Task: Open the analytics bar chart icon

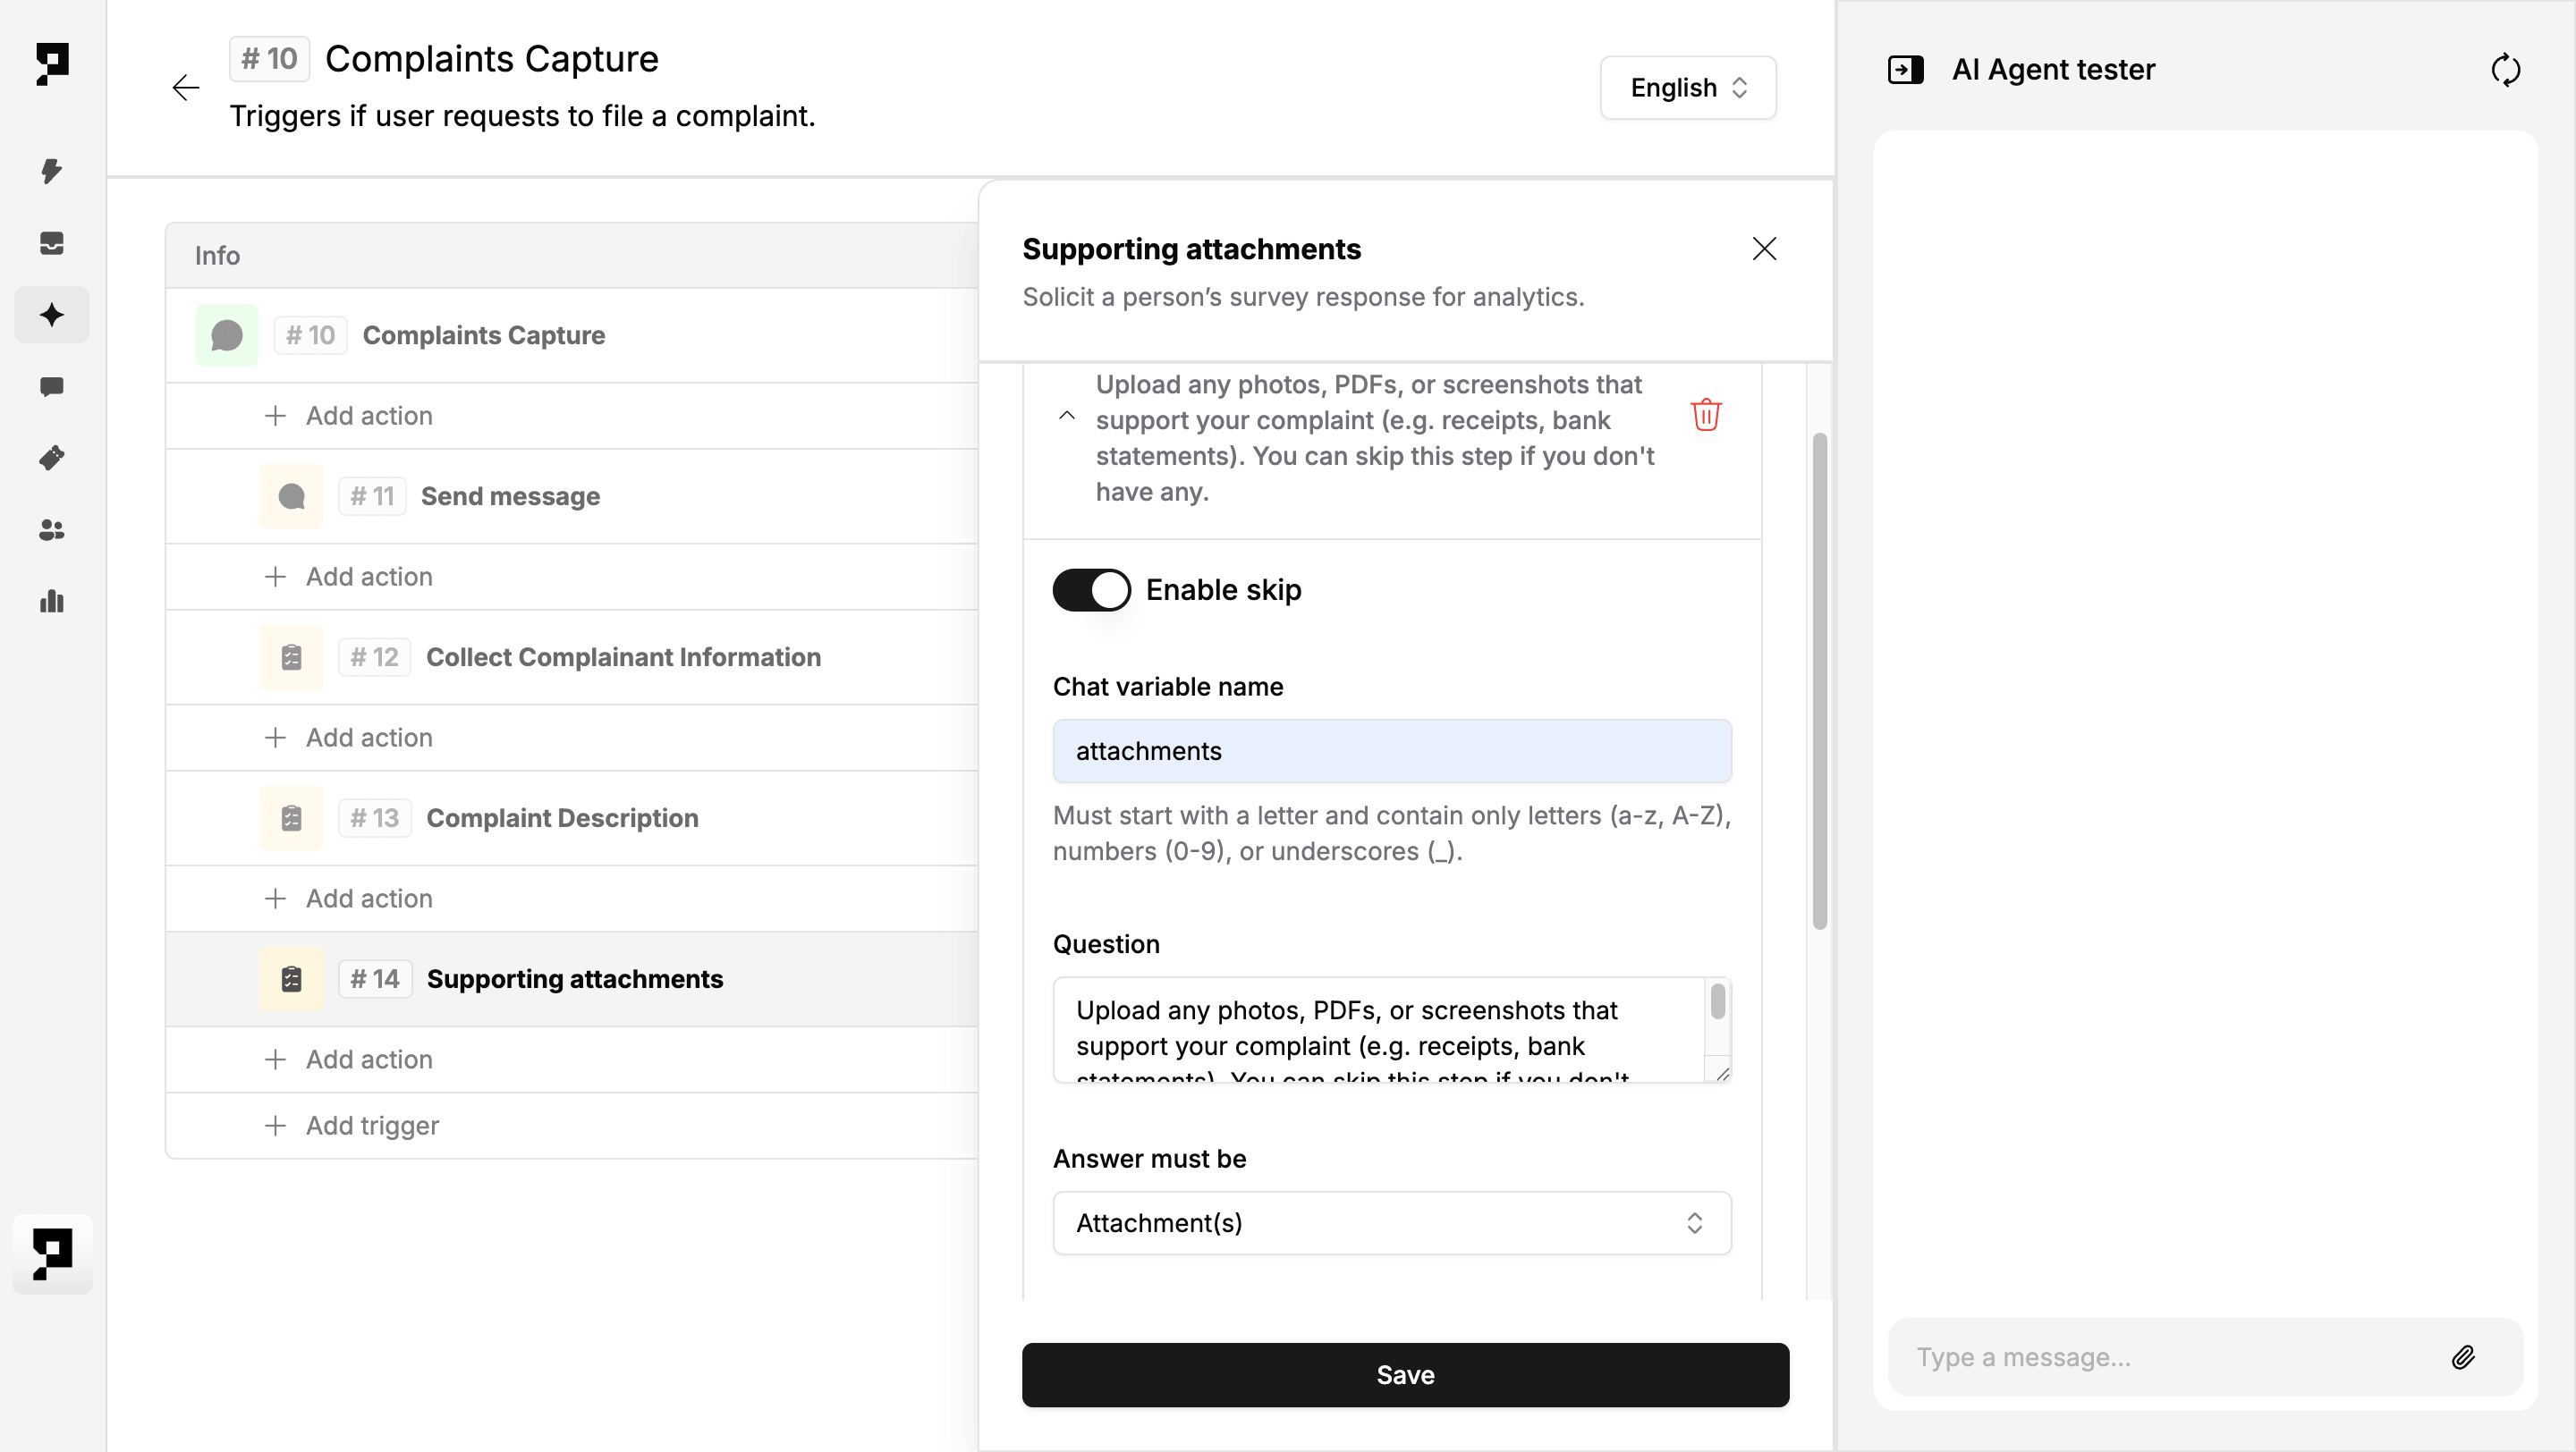Action: (x=51, y=602)
